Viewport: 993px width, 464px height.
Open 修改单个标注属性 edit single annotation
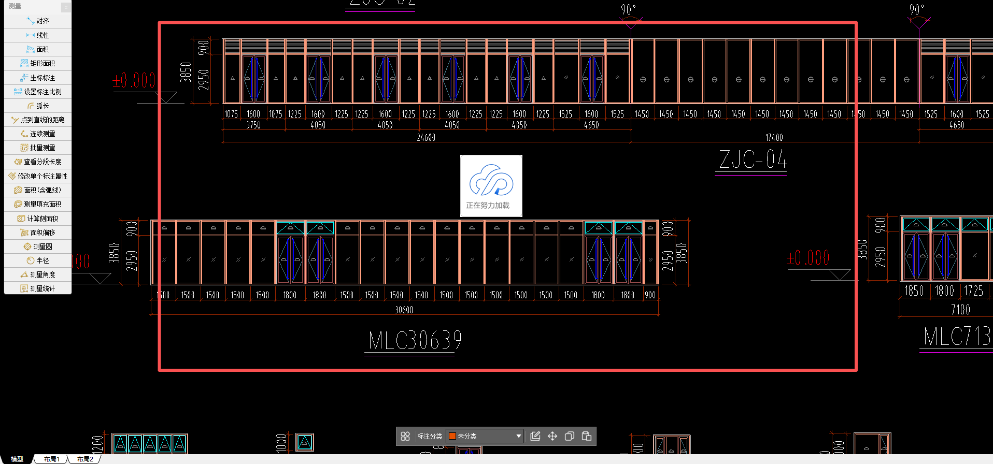38,176
